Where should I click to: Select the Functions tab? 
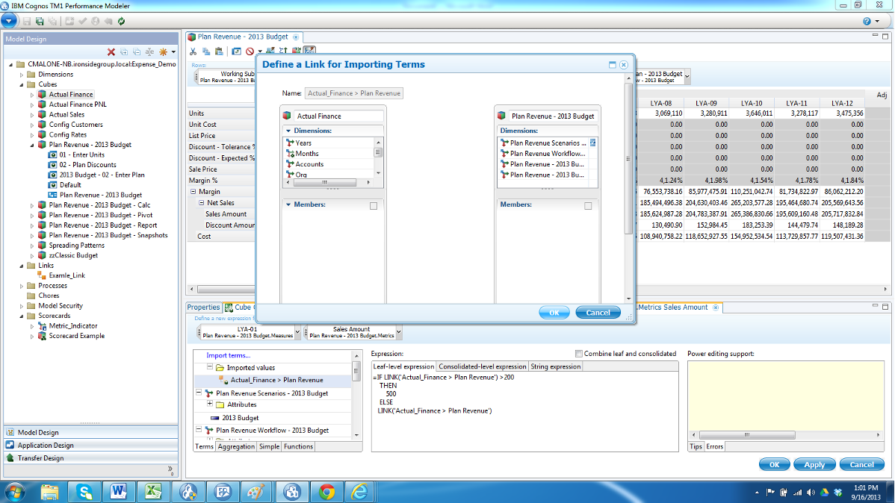298,446
